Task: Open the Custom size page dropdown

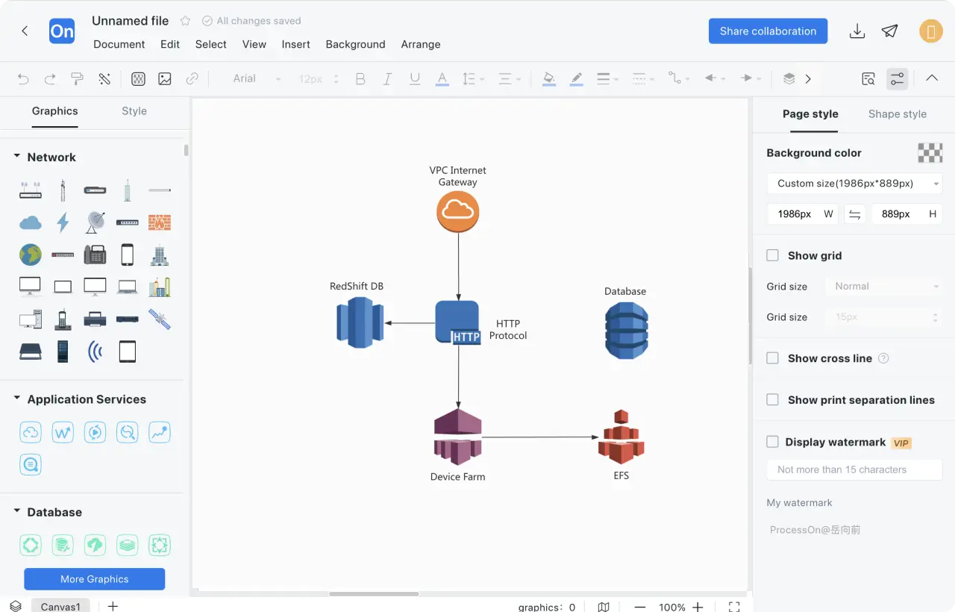Action: click(854, 184)
